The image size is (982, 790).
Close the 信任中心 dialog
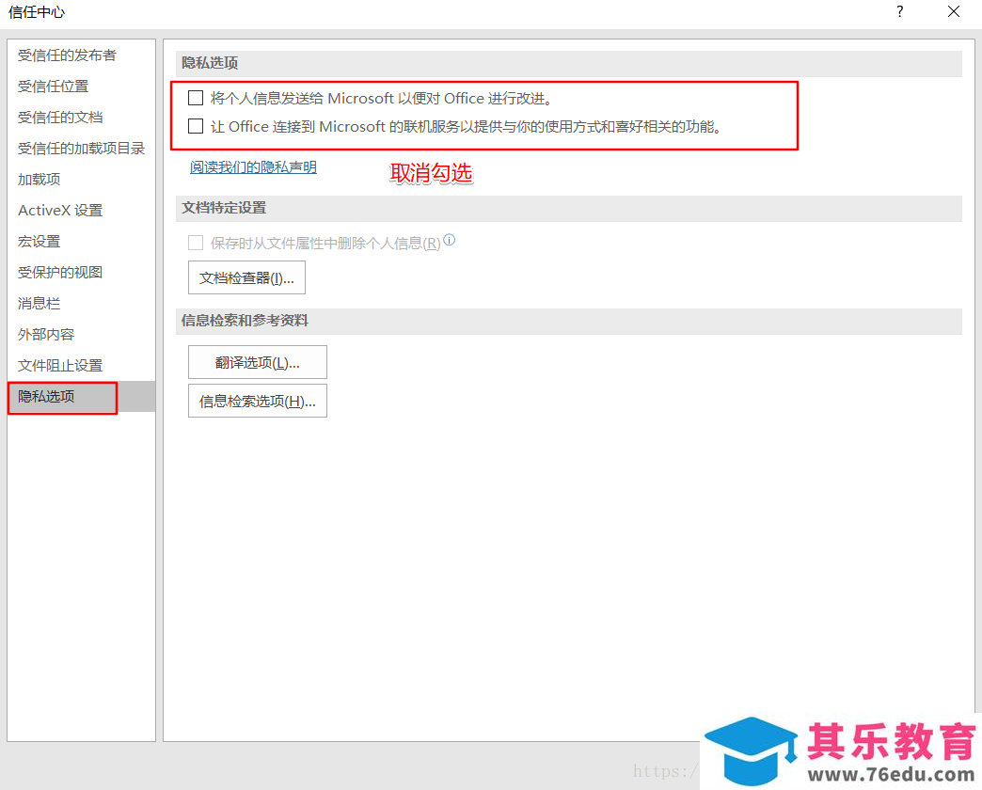pos(953,12)
